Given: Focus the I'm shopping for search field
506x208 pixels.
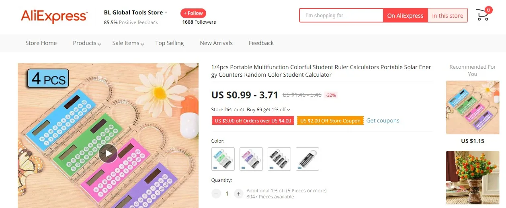Looking at the screenshot, I should point(341,16).
